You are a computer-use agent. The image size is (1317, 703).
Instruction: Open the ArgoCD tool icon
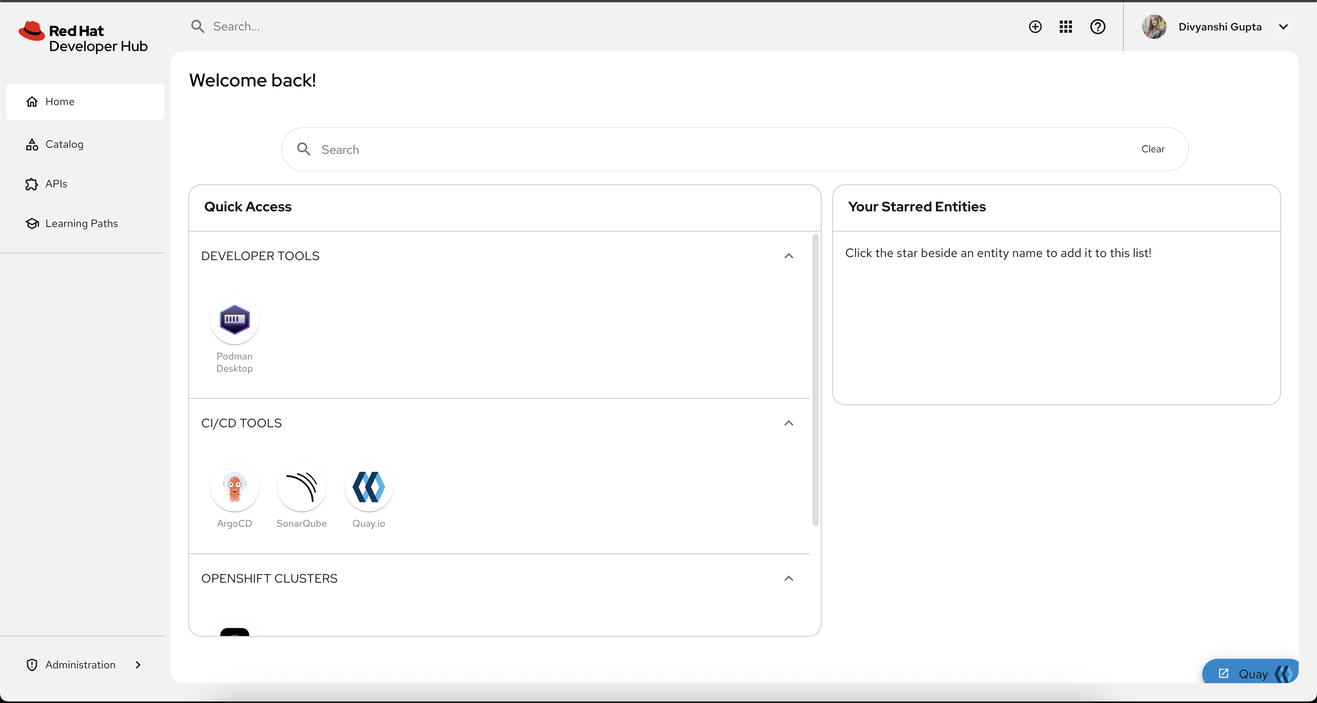click(x=234, y=487)
